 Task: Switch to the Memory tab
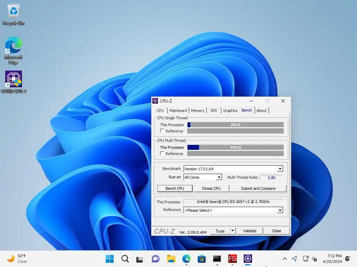pos(198,111)
